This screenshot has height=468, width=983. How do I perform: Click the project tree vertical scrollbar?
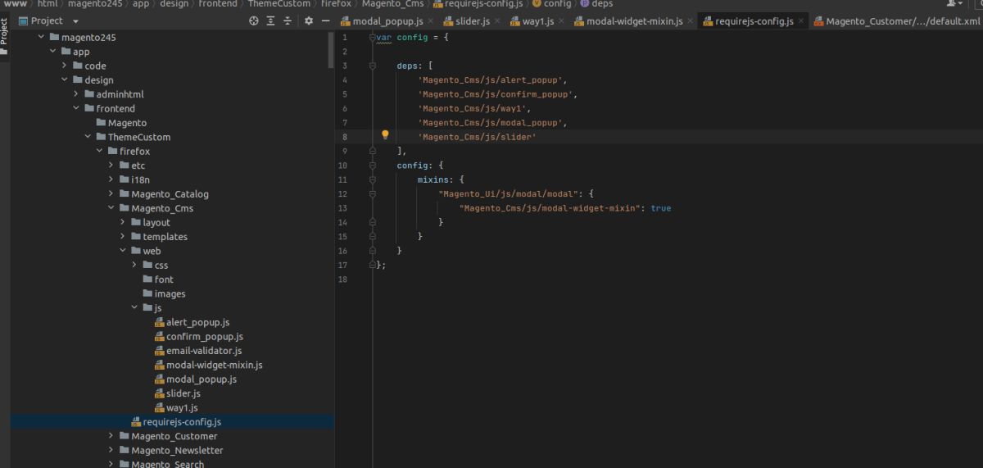pyautogui.click(x=331, y=49)
